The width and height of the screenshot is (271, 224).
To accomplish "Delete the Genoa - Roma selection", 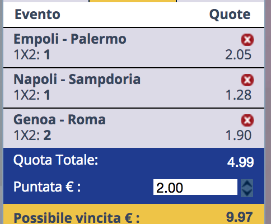I will pyautogui.click(x=247, y=120).
